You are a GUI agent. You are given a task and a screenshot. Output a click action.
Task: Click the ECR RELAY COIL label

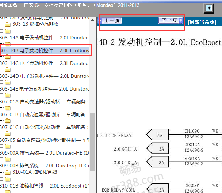point(118,190)
